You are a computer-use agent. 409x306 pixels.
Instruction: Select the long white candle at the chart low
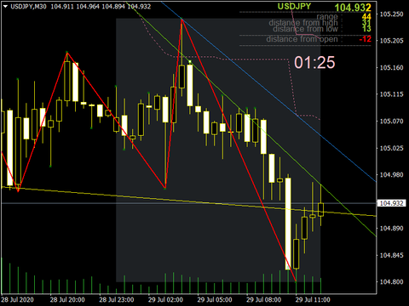point(288,224)
